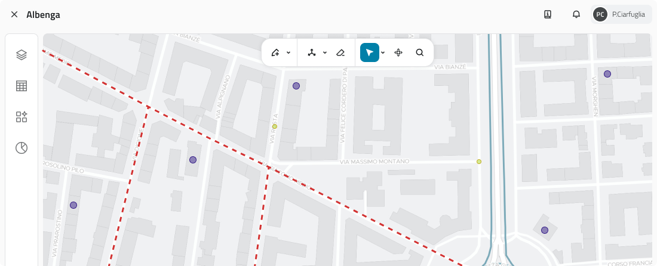Open the map search magnifier
The height and width of the screenshot is (266, 657).
pos(420,52)
